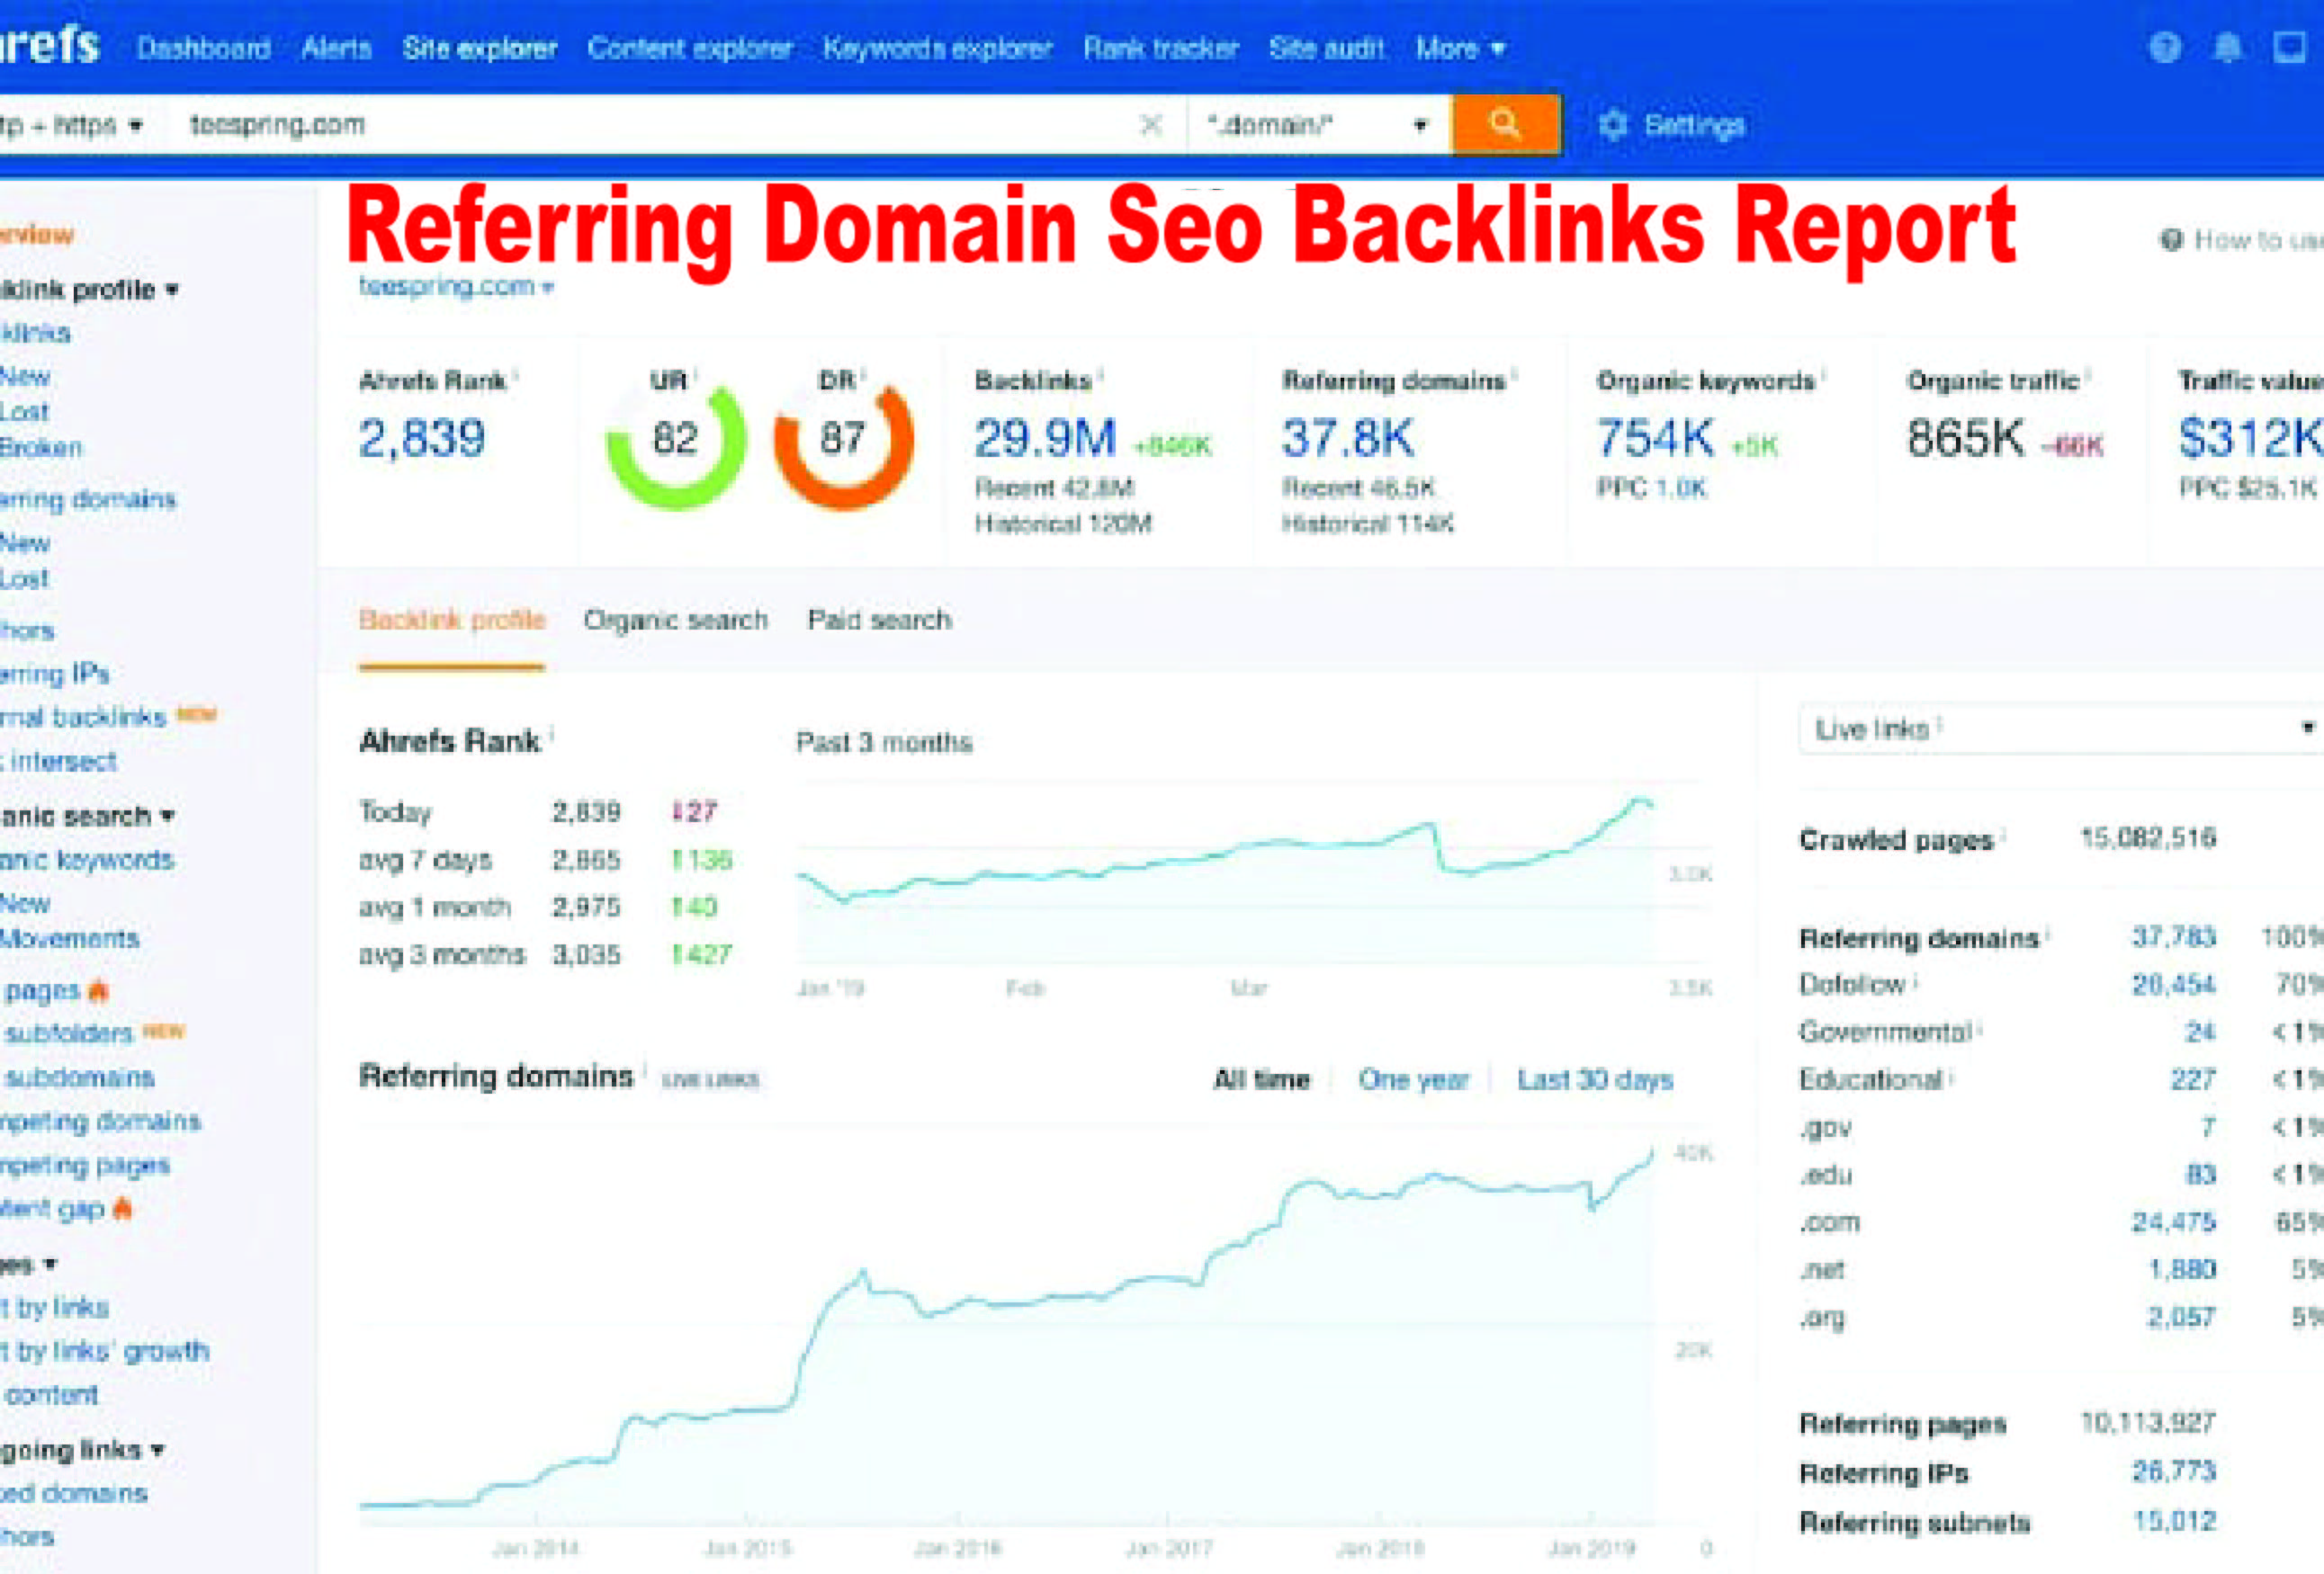
Task: Select the Last 30 days chart range
Action: click(x=1594, y=1079)
